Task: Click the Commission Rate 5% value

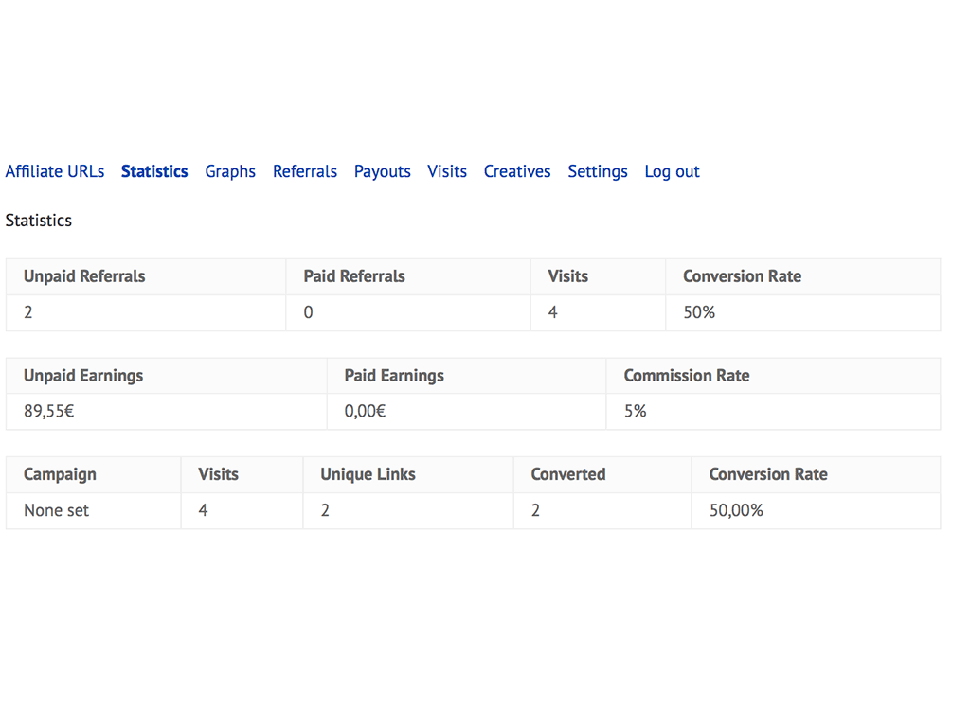Action: tap(636, 411)
